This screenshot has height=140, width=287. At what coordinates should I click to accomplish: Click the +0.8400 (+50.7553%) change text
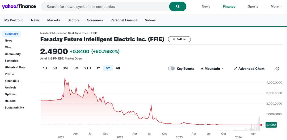tap(95, 52)
